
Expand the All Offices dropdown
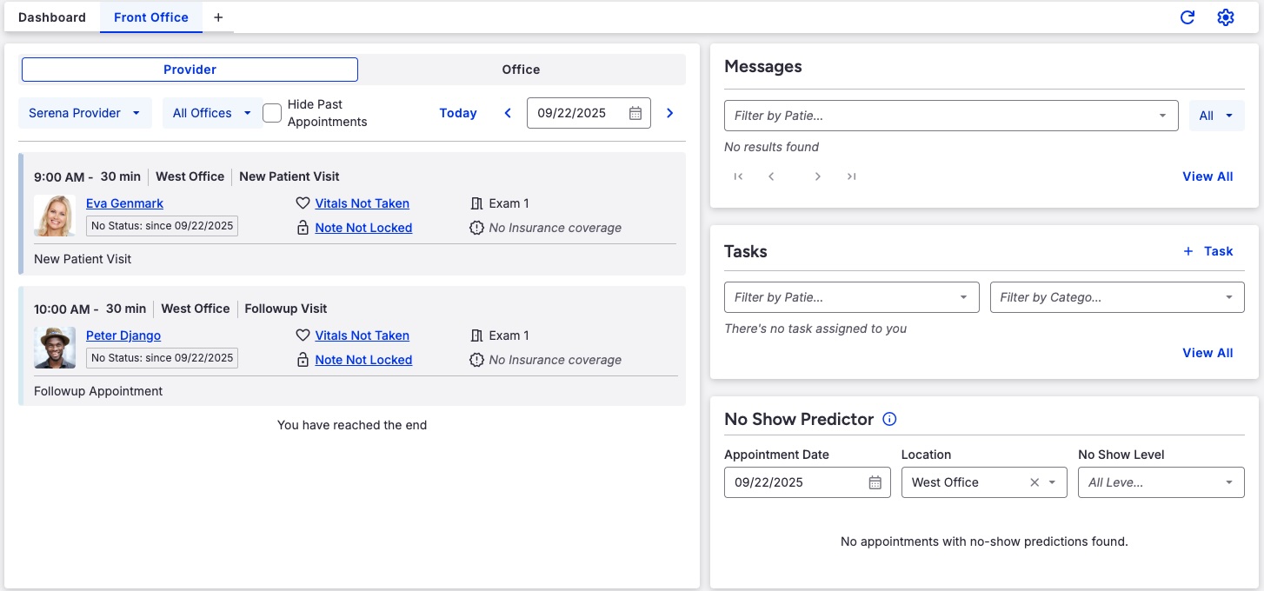pos(212,113)
